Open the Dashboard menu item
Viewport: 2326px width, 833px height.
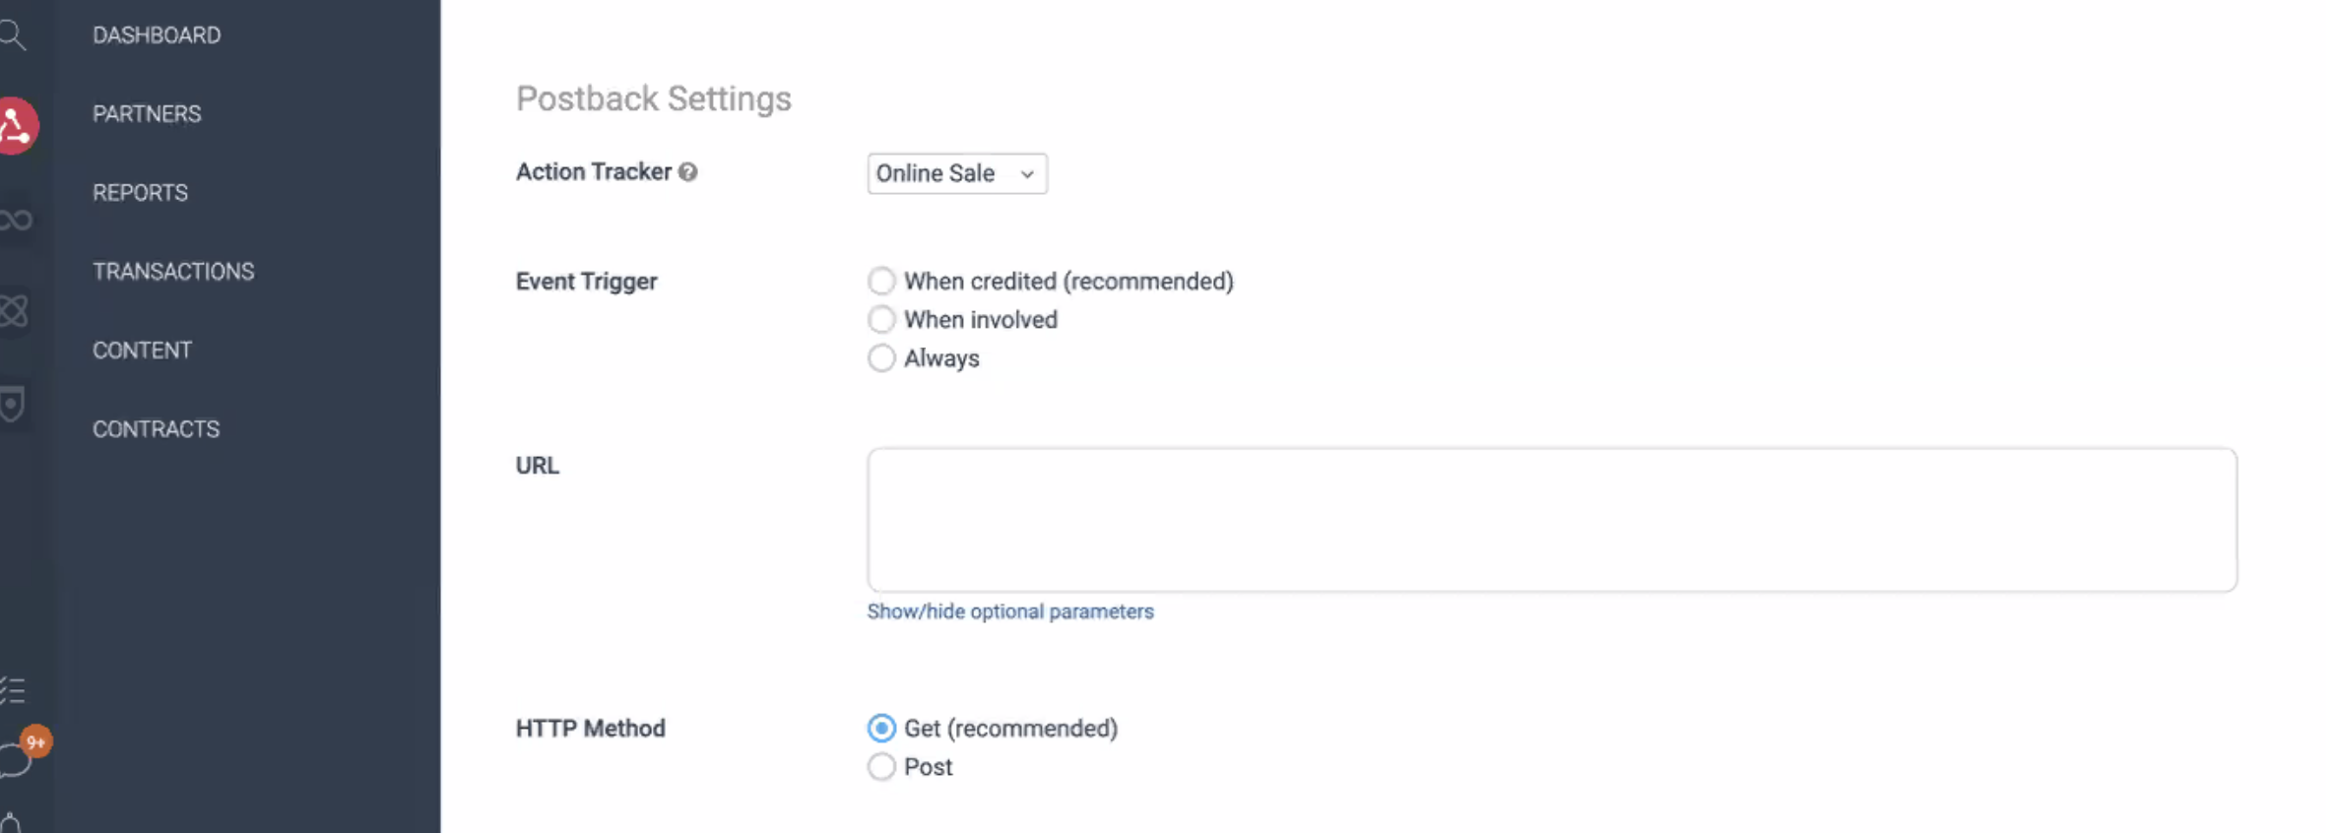tap(157, 35)
